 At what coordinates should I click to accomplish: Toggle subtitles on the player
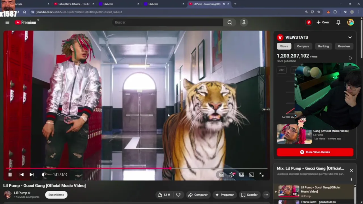tap(221, 175)
